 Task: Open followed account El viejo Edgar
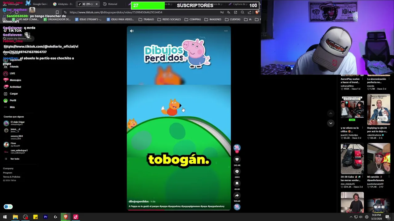tap(14, 123)
